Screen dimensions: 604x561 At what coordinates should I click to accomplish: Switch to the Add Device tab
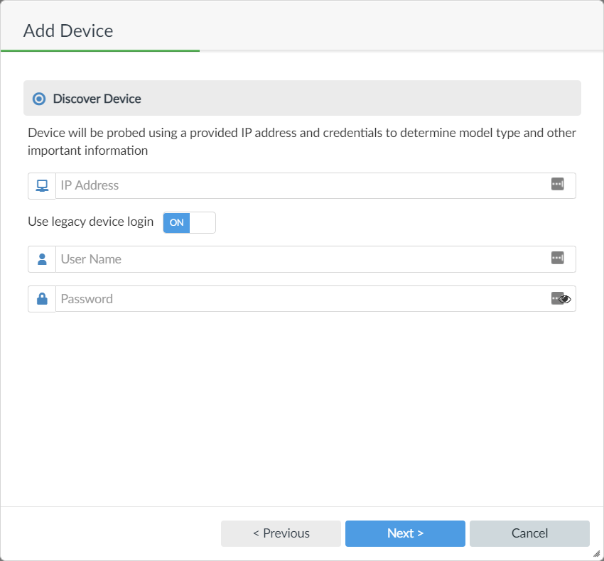point(68,31)
